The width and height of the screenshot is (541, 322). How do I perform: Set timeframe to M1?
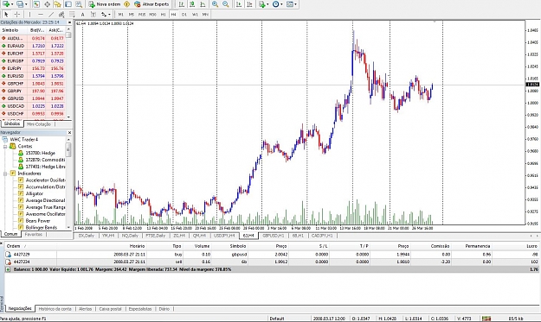point(120,14)
